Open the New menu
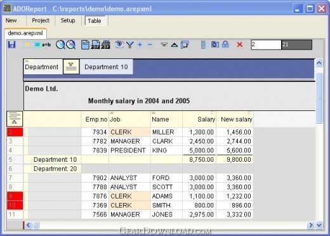Image resolution: width=330 pixels, height=236 pixels. (11, 20)
